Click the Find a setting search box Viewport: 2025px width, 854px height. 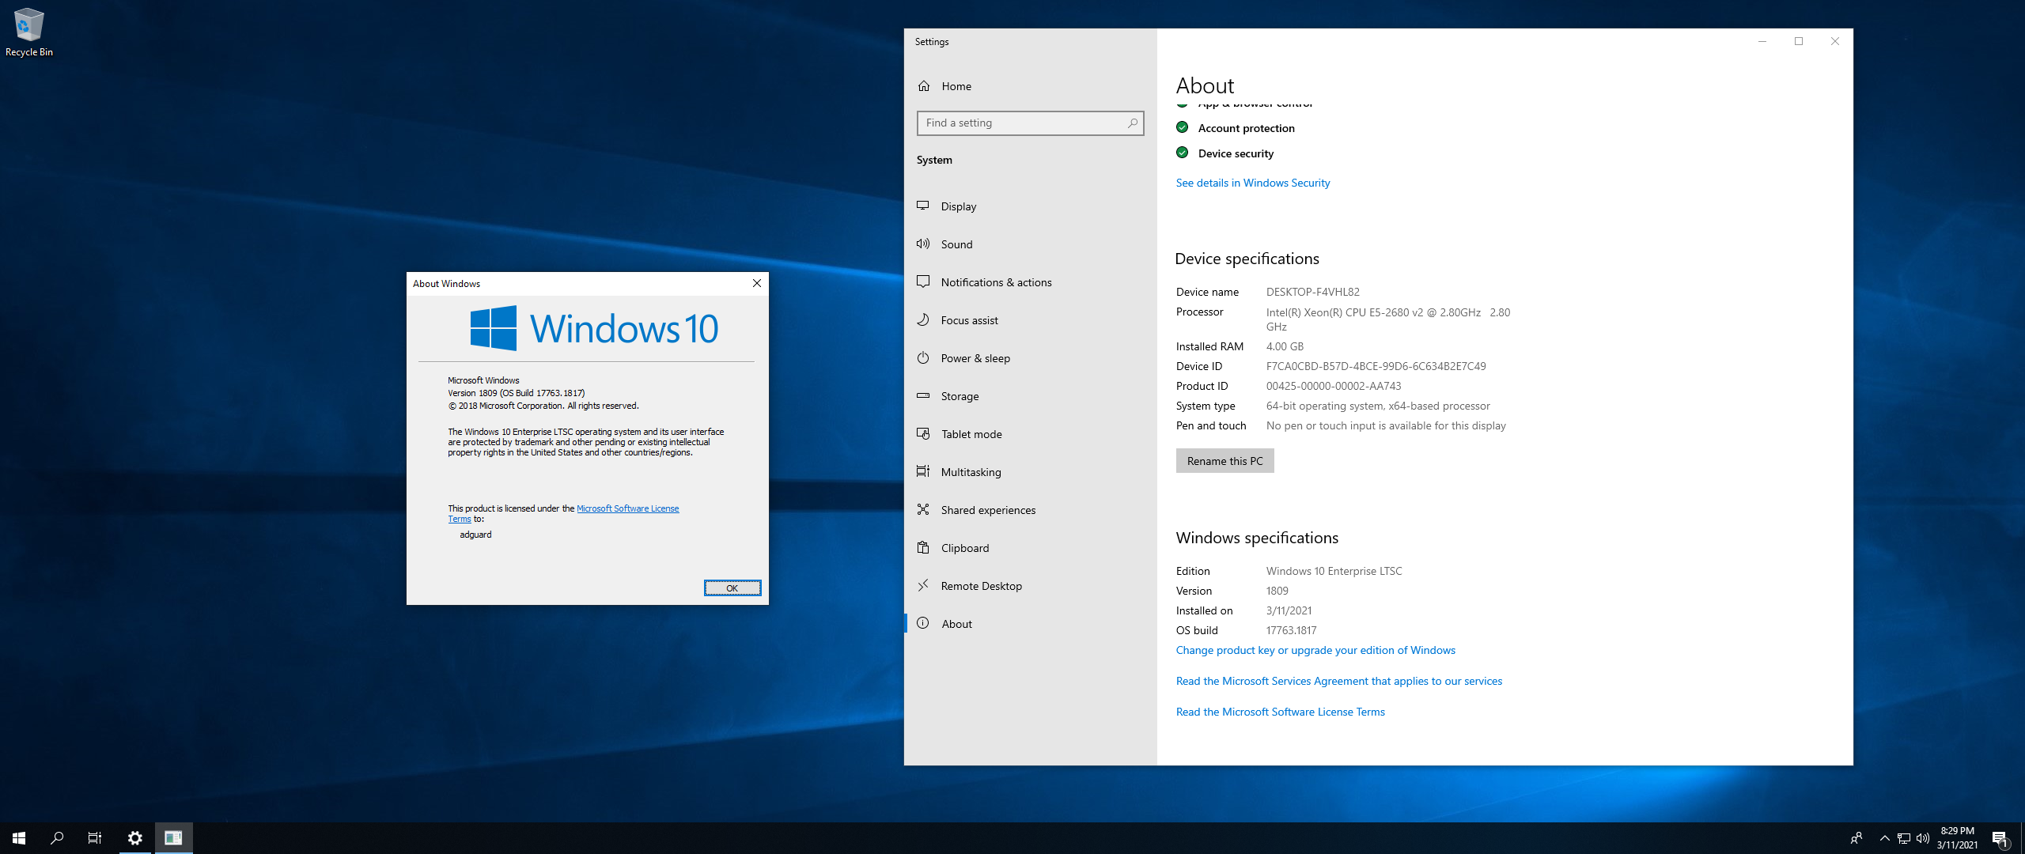(x=1030, y=123)
